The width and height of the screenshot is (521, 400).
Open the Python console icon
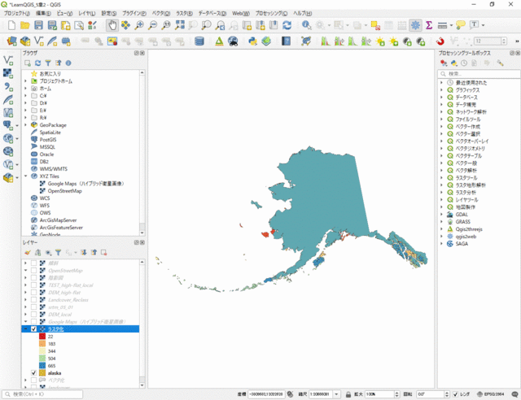click(x=252, y=41)
